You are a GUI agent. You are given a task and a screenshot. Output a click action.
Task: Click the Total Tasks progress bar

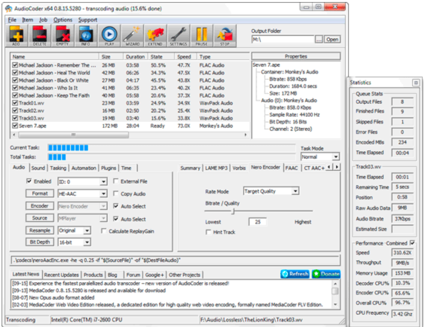click(171, 157)
